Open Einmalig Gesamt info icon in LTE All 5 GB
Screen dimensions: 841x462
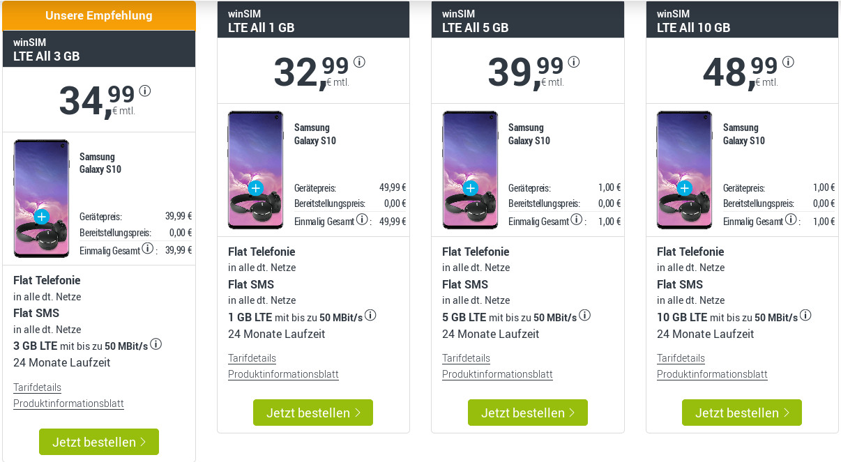click(576, 219)
